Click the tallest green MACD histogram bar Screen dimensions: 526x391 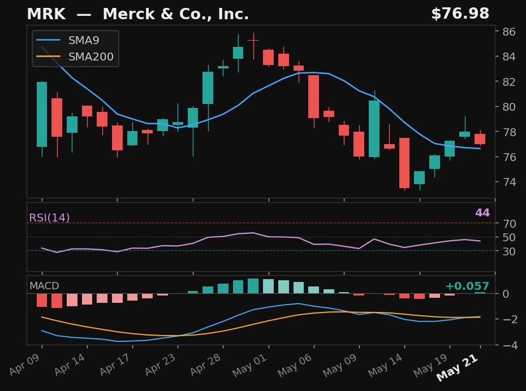pyautogui.click(x=253, y=286)
